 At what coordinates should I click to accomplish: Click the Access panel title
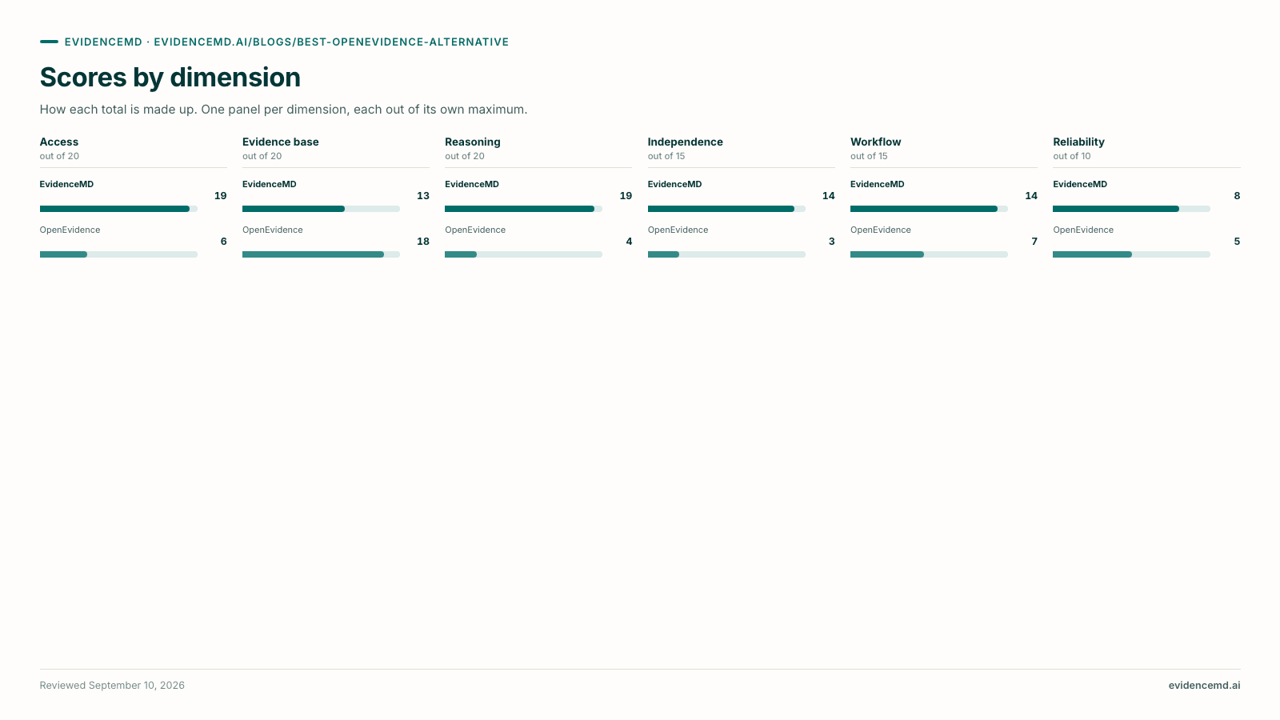click(59, 142)
